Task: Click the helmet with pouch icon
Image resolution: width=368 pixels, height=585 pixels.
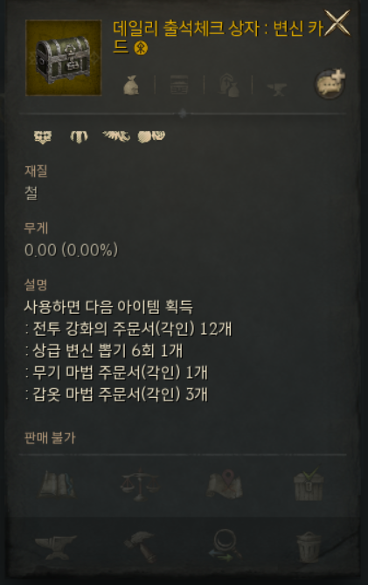Action: [x=228, y=85]
